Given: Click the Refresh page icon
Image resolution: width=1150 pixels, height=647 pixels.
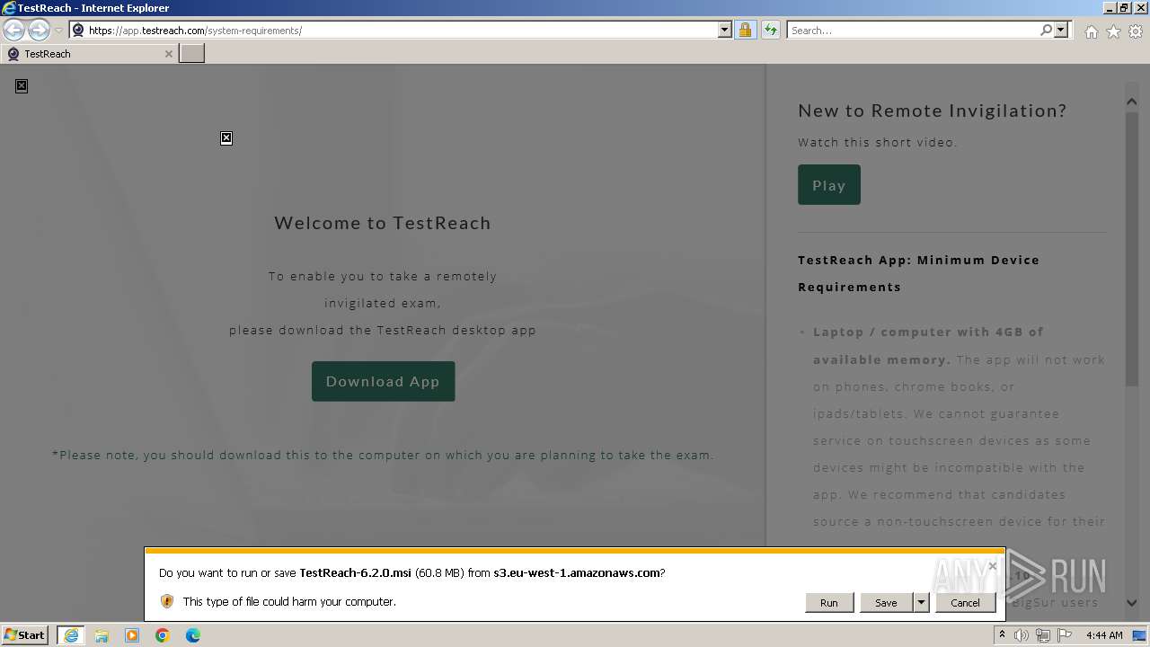Looking at the screenshot, I should tap(771, 30).
